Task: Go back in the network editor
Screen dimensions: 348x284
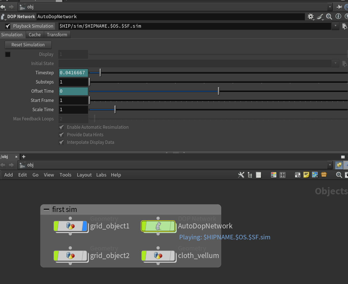Action: (x=3, y=165)
